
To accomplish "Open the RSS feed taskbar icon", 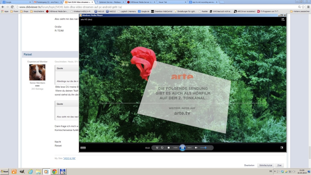I will [x=14, y=171].
